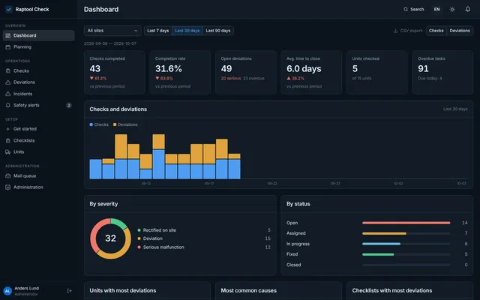Open the All sites dropdown
The width and height of the screenshot is (480, 300).
point(112,31)
